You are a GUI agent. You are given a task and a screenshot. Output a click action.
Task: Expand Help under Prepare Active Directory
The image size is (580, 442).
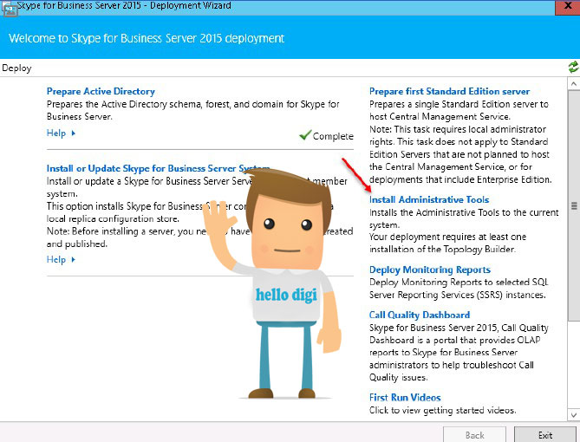pyautogui.click(x=61, y=133)
